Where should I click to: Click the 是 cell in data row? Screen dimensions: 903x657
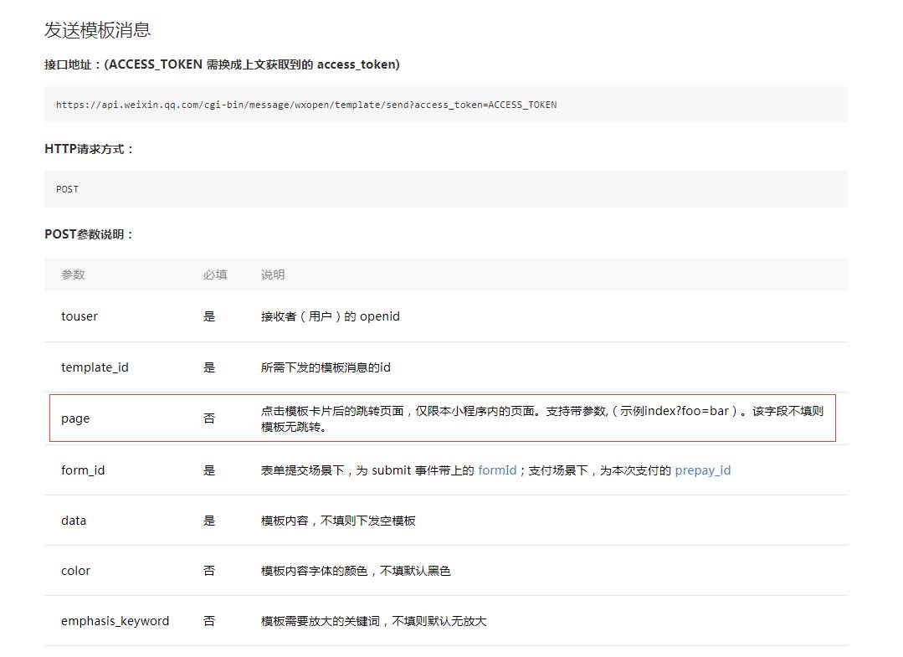point(209,521)
